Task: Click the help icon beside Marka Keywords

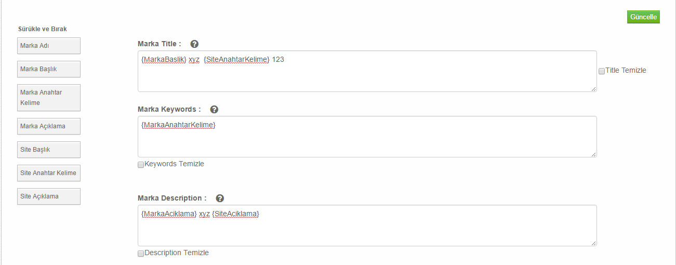Action: tap(214, 110)
